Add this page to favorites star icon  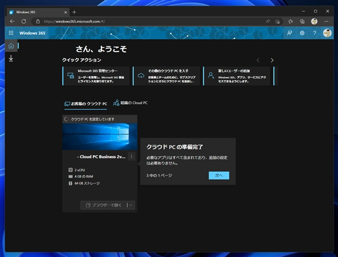pos(277,21)
